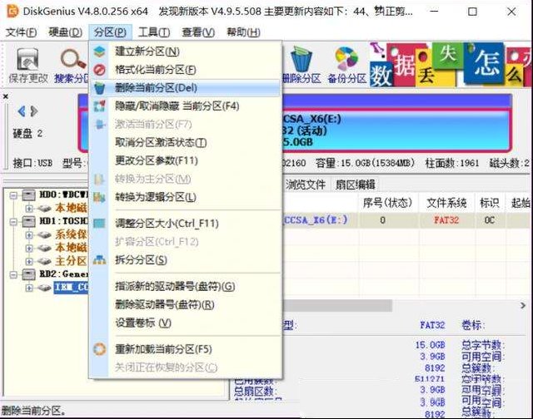Click the 标识 column header
Viewport: 533px width, 419px height.
(489, 203)
